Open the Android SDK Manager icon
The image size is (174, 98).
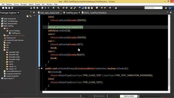tap(31, 8)
